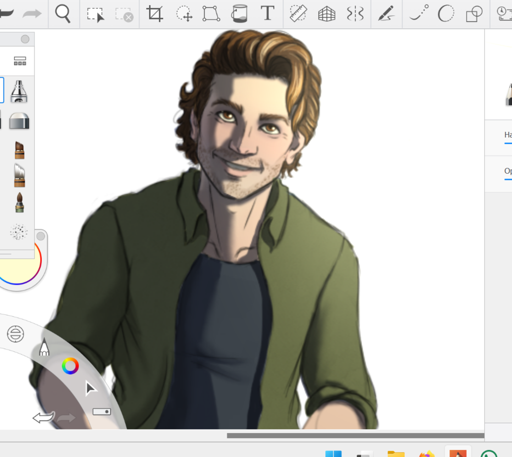Image resolution: width=512 pixels, height=457 pixels.
Task: Open the overlapping square and circle shapes tool
Action: [x=474, y=14]
